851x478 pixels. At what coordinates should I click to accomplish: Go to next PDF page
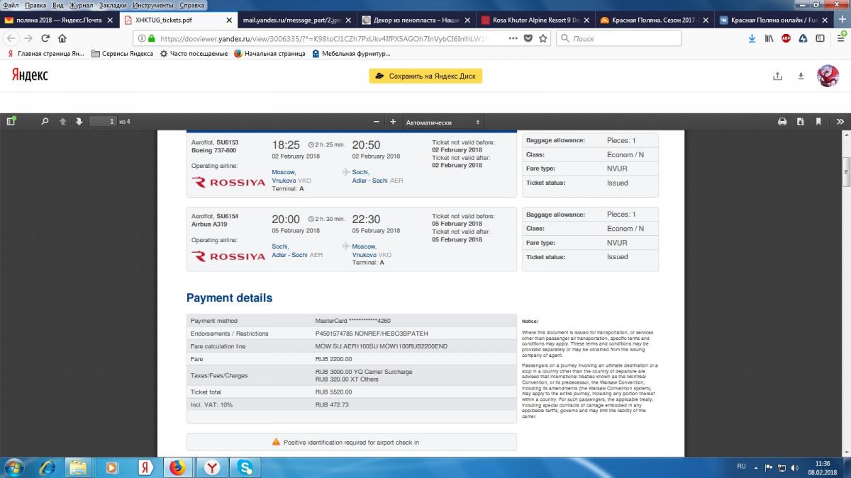79,122
